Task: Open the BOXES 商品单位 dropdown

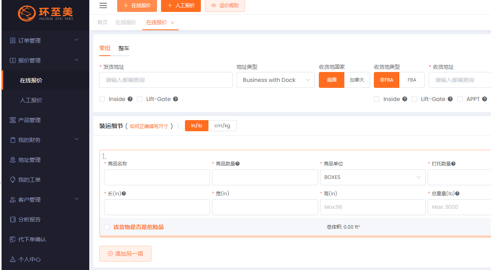Action: 372,177
